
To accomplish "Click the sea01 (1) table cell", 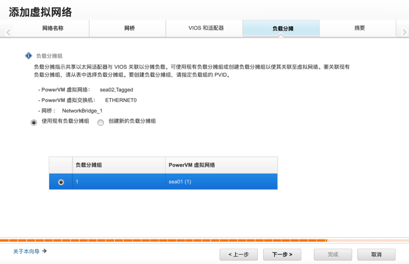I will pyautogui.click(x=222, y=182).
